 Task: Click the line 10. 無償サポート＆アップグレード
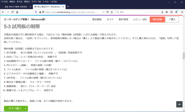(x=28, y=90)
